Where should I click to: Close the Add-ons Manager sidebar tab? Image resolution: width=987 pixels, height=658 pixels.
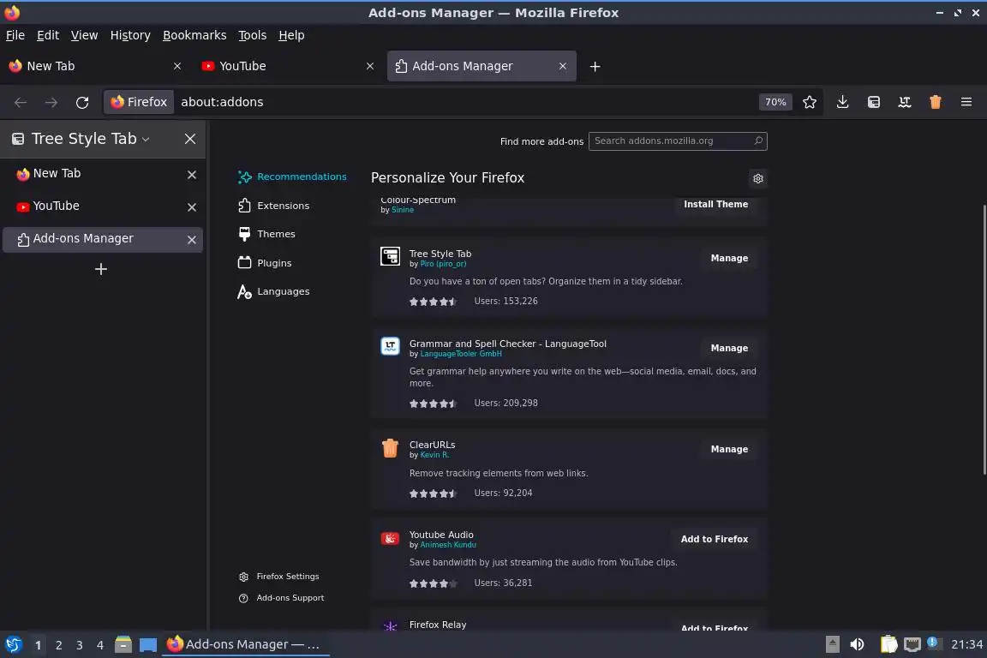192,240
